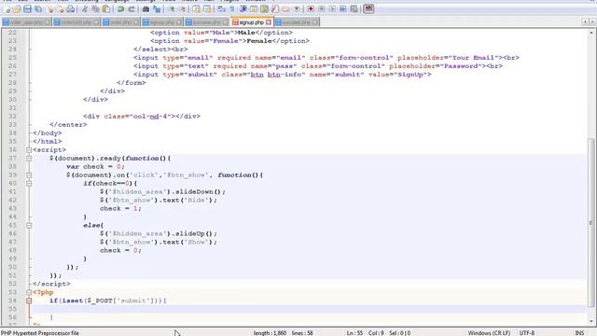Click scrollbar down arrow in editor
Screen dimensions: 597x336
[x=591, y=321]
